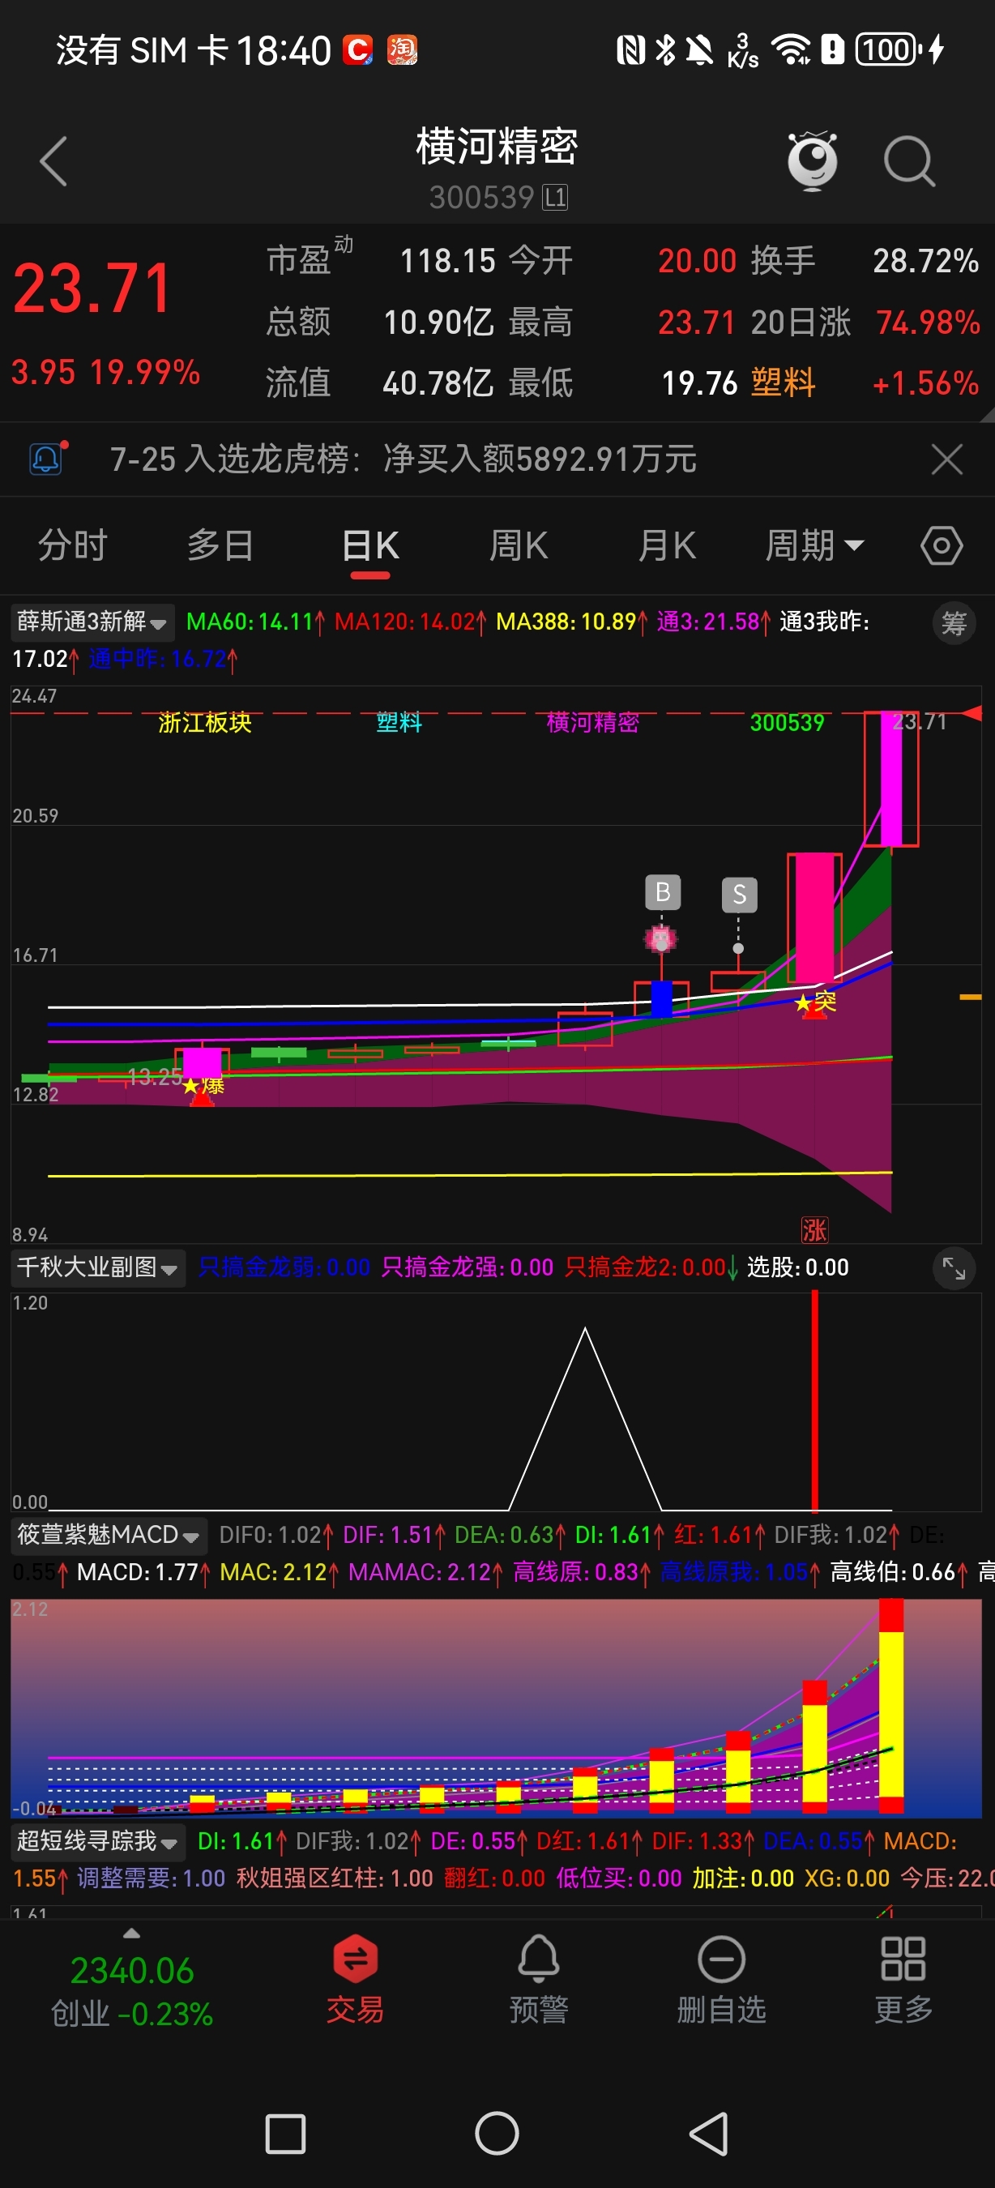Tap 删自选 remove from watchlist
995x2188 pixels.
722,1981
